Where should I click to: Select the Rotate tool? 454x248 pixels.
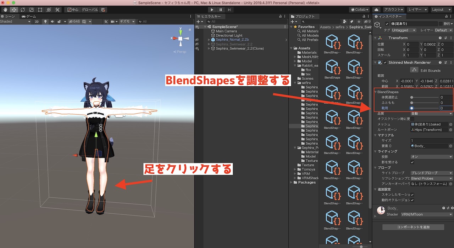23,10
